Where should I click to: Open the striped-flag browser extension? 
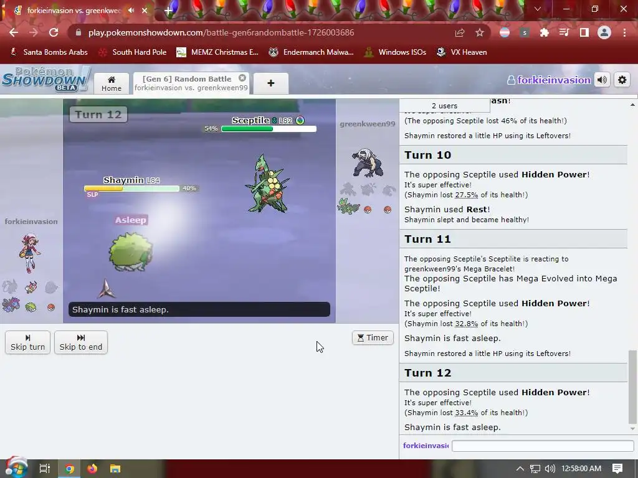[505, 32]
